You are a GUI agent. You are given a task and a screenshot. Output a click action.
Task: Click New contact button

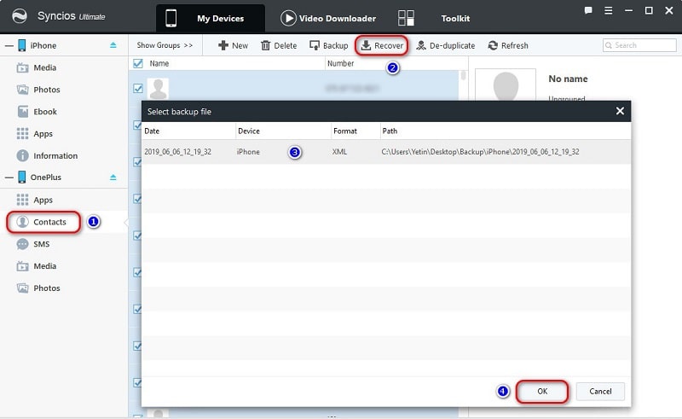233,45
